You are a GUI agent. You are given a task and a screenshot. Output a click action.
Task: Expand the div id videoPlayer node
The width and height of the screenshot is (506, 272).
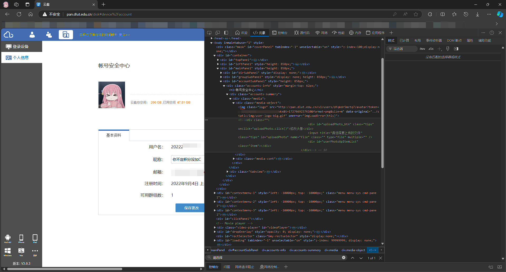click(x=215, y=227)
